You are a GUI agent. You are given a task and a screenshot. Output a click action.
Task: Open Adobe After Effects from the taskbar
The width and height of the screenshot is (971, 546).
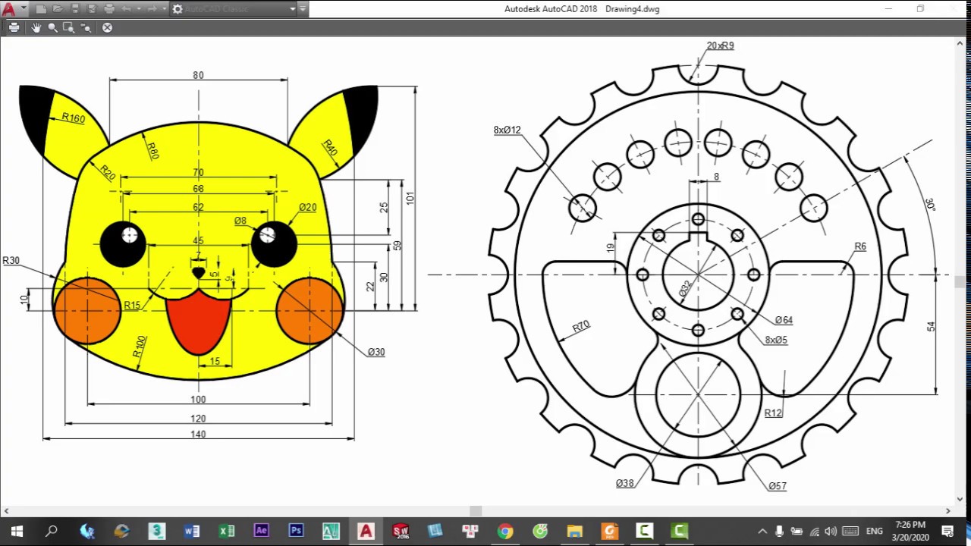(261, 531)
